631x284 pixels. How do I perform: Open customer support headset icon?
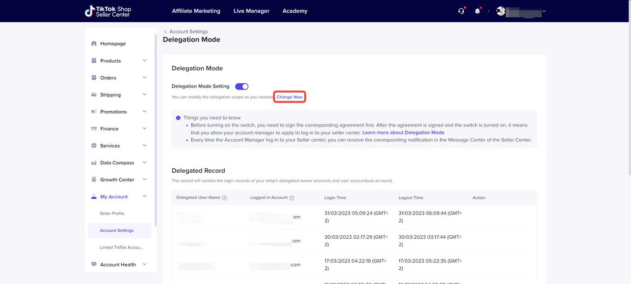[461, 11]
